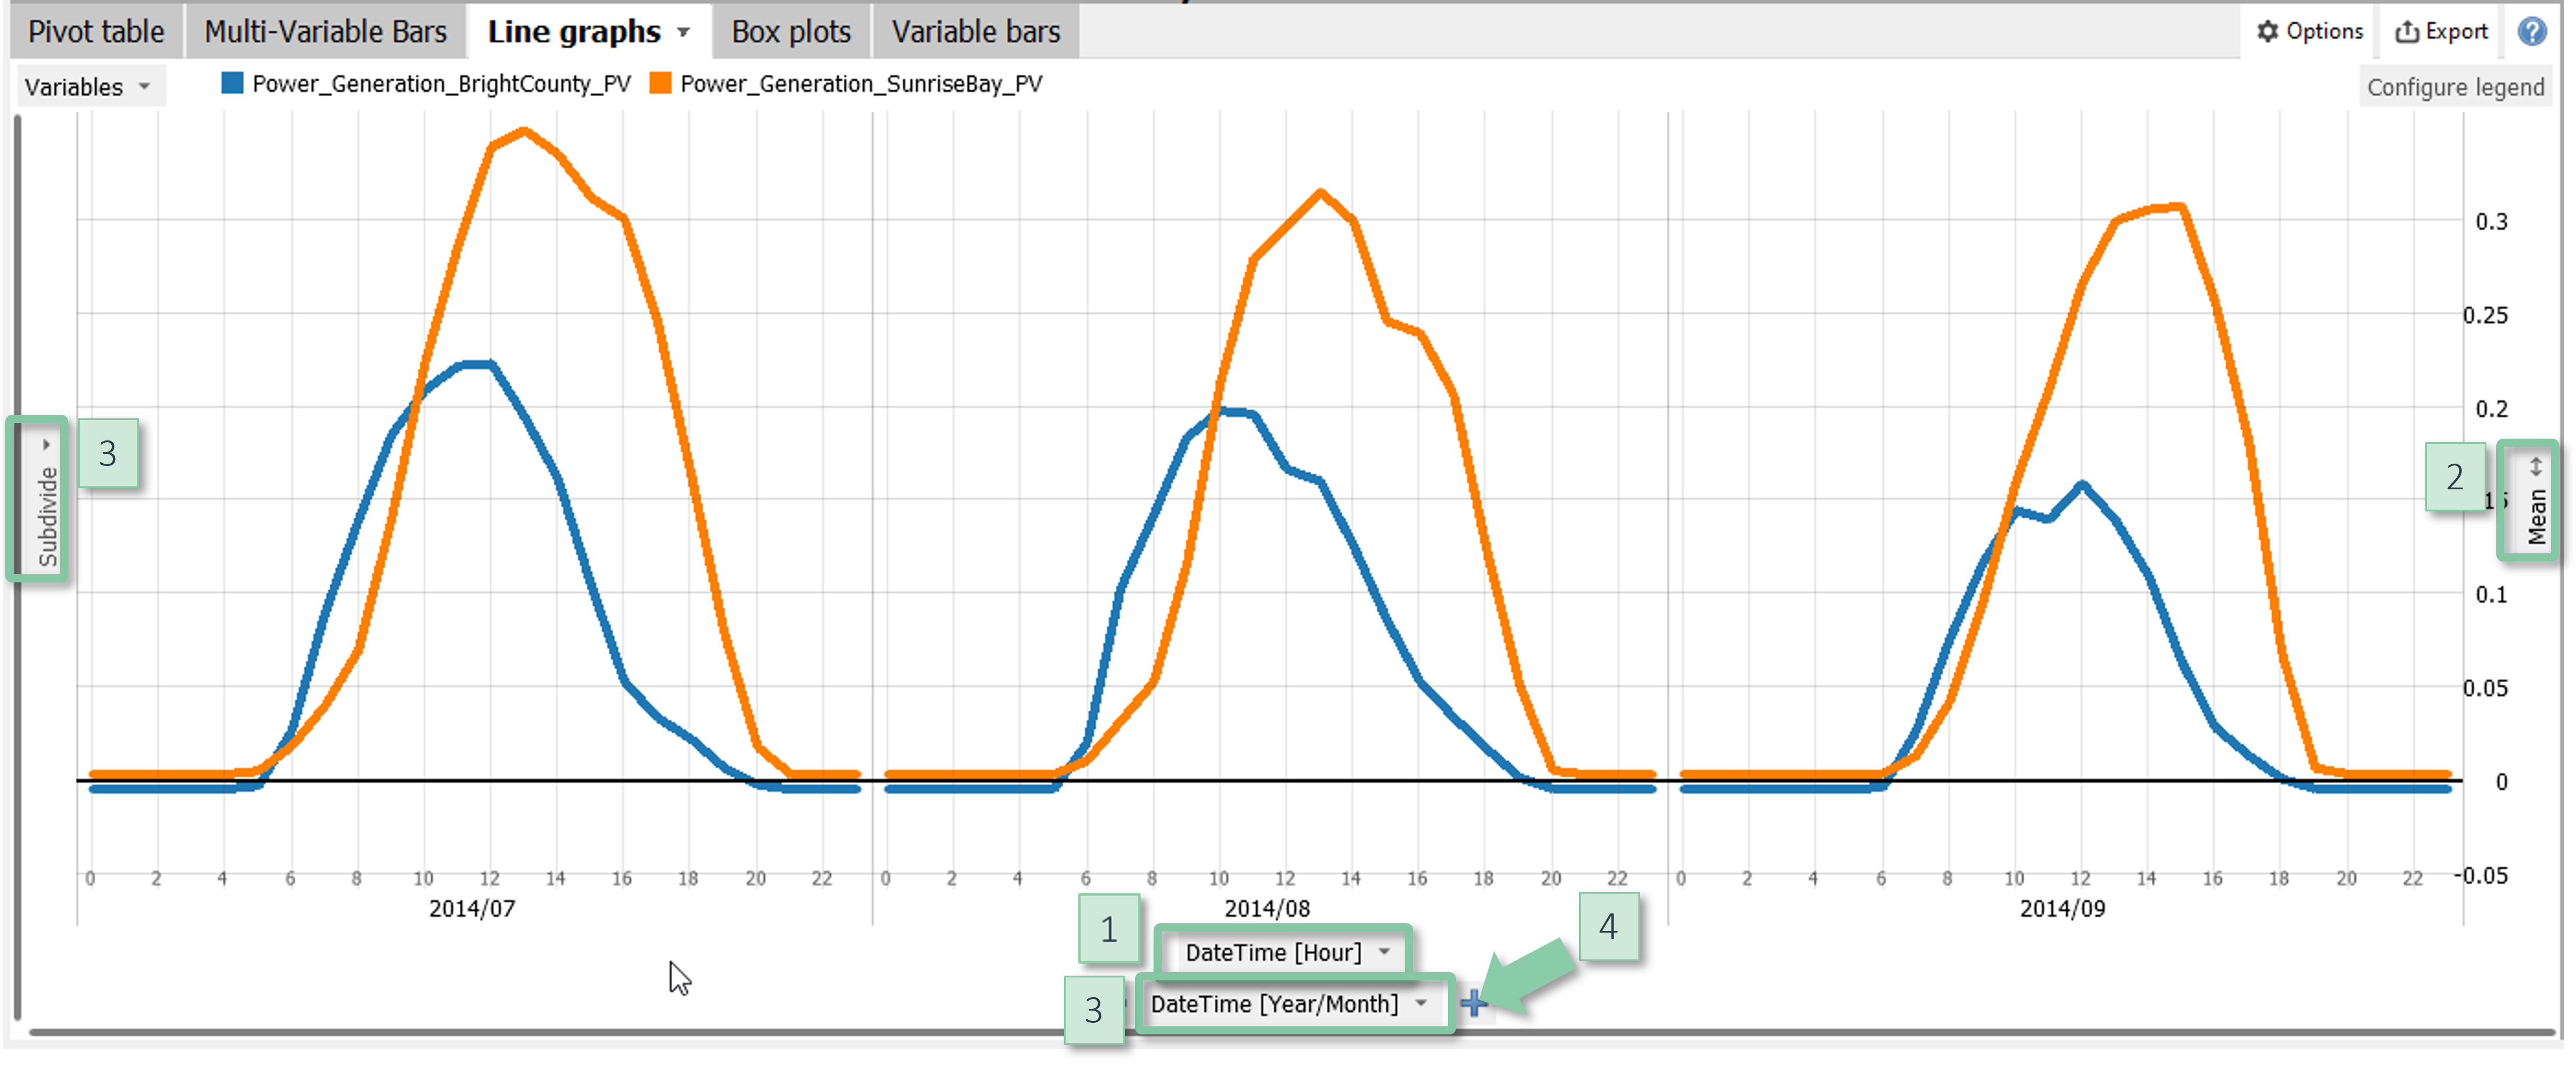Switch to the Multi-Variable Bars tab

[325, 32]
